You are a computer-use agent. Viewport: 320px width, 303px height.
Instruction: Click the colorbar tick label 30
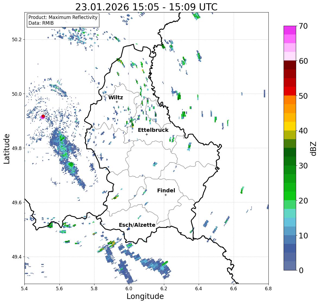click(x=303, y=166)
